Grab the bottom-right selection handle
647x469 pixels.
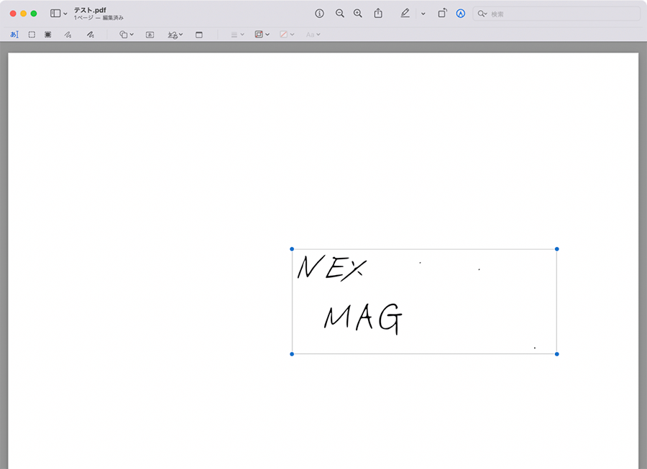pos(556,354)
